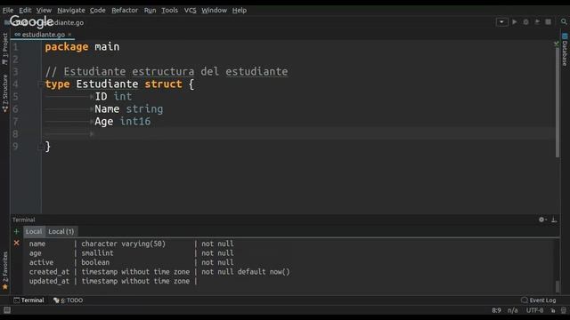Image resolution: width=570 pixels, height=320 pixels.
Task: Switch to the Local (1) terminal tab
Action: click(x=61, y=231)
